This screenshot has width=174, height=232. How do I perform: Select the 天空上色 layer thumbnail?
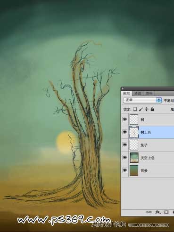[134, 158]
